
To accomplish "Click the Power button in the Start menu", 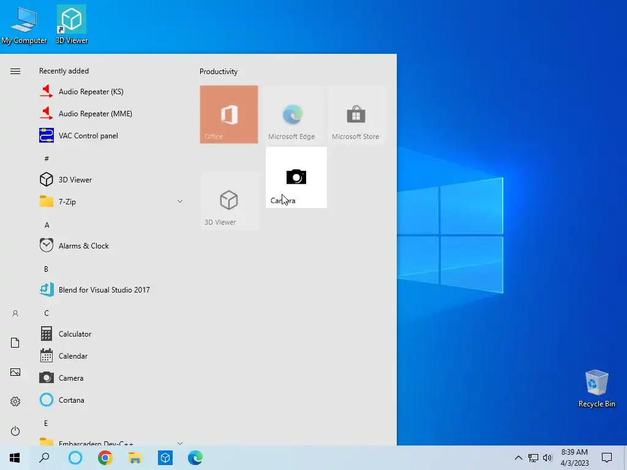I will [15, 431].
